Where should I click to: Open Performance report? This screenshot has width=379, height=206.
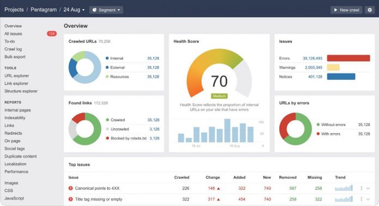pos(16,172)
